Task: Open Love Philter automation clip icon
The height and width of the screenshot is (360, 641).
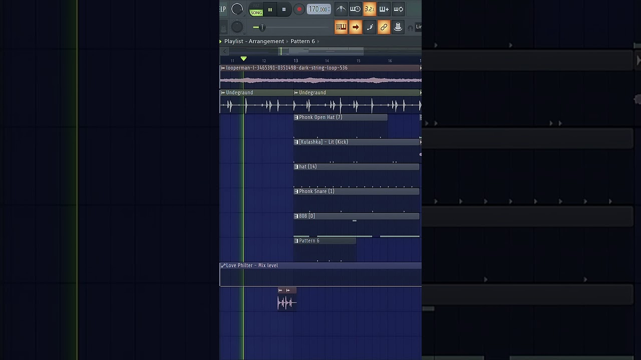Action: click(223, 265)
